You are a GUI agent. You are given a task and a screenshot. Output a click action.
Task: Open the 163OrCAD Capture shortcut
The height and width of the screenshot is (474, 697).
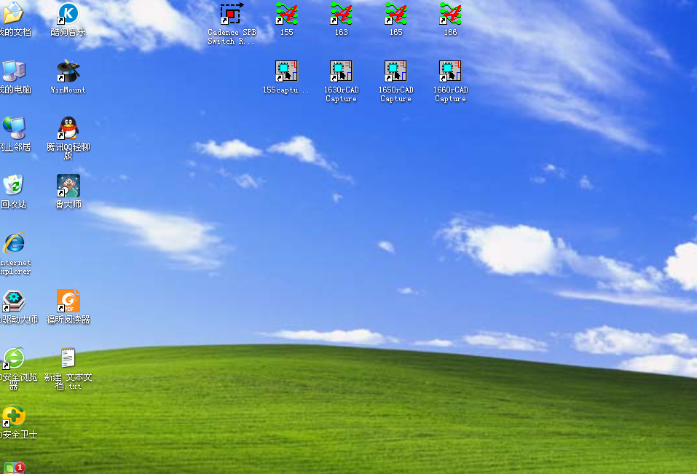[x=341, y=71]
